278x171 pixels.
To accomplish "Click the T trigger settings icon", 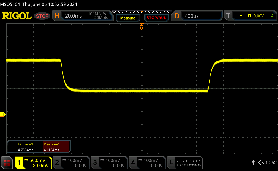I will tap(228, 16).
